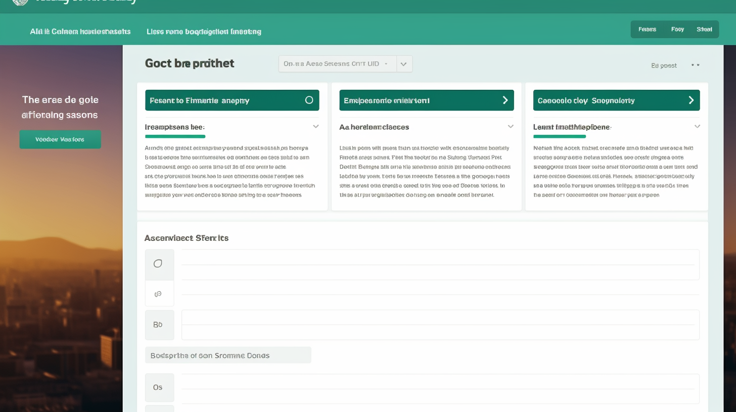This screenshot has width=736, height=412.
Task: Click the arrow icon on the Emapesrente card header
Action: (504, 100)
